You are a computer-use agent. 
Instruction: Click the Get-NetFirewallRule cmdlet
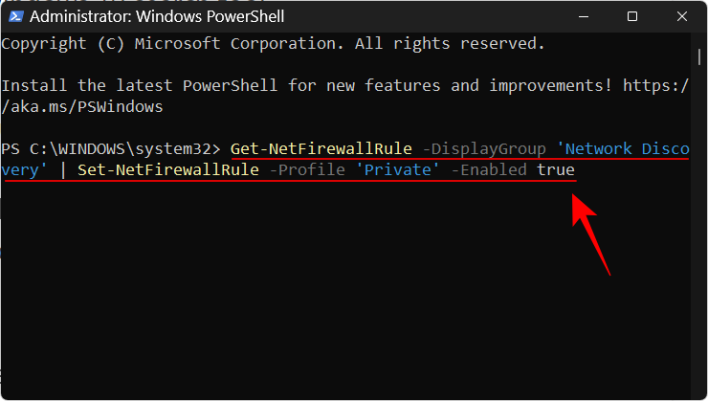tap(321, 149)
